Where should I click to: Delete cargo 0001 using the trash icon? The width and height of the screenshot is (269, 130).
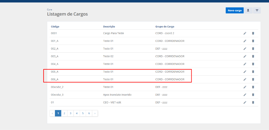click(x=253, y=33)
